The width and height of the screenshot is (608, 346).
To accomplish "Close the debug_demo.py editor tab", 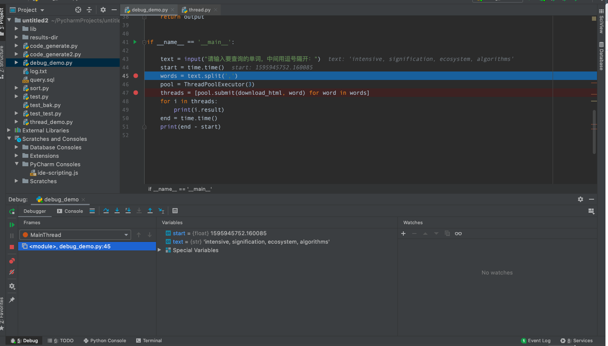I will tap(173, 10).
